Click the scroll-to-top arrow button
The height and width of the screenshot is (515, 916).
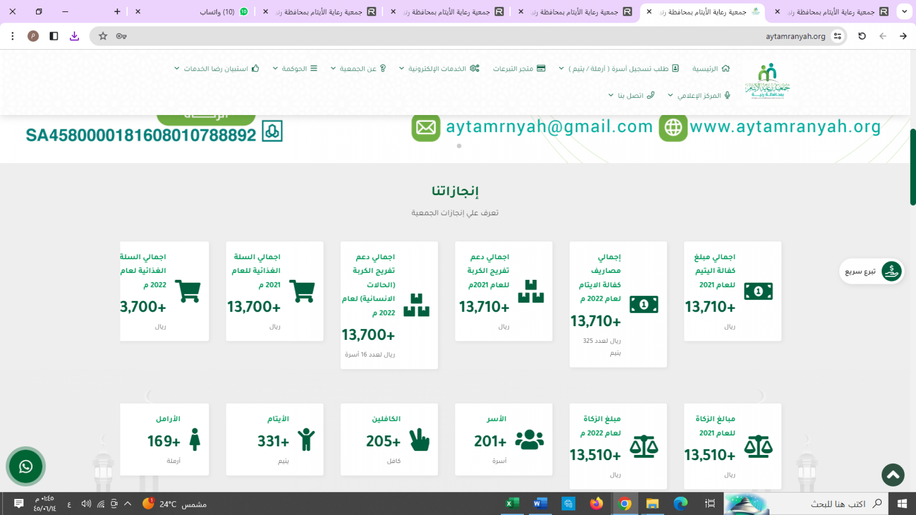click(x=893, y=475)
